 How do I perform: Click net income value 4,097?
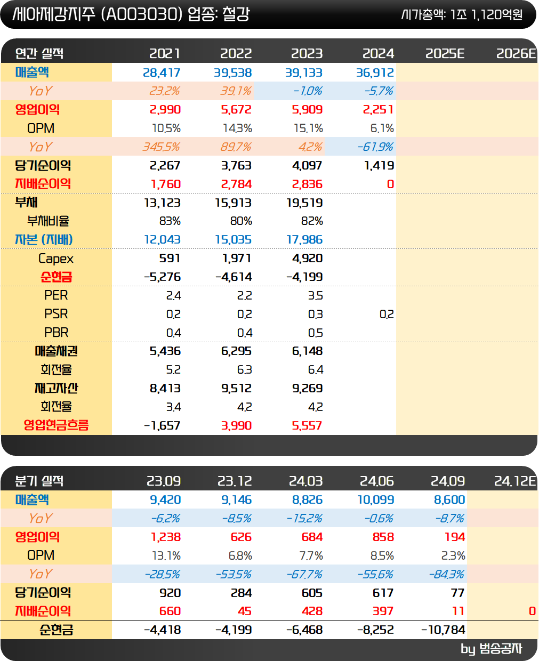click(x=307, y=166)
